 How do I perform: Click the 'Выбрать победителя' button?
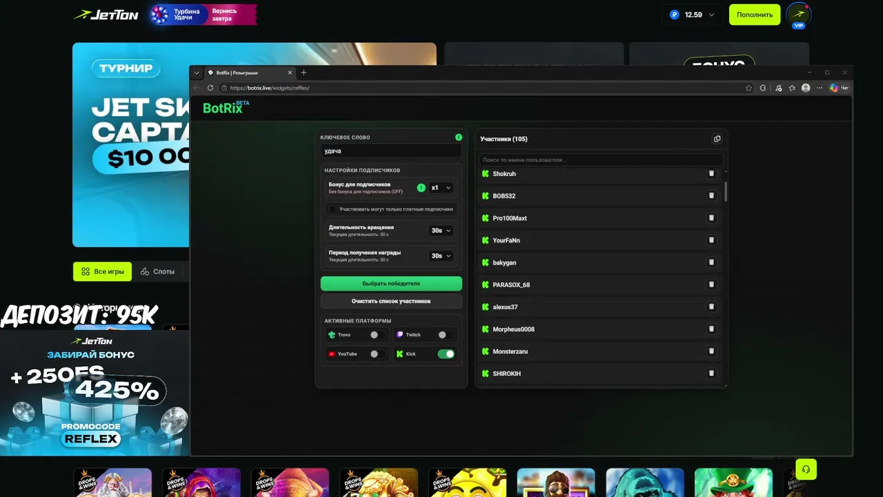391,284
